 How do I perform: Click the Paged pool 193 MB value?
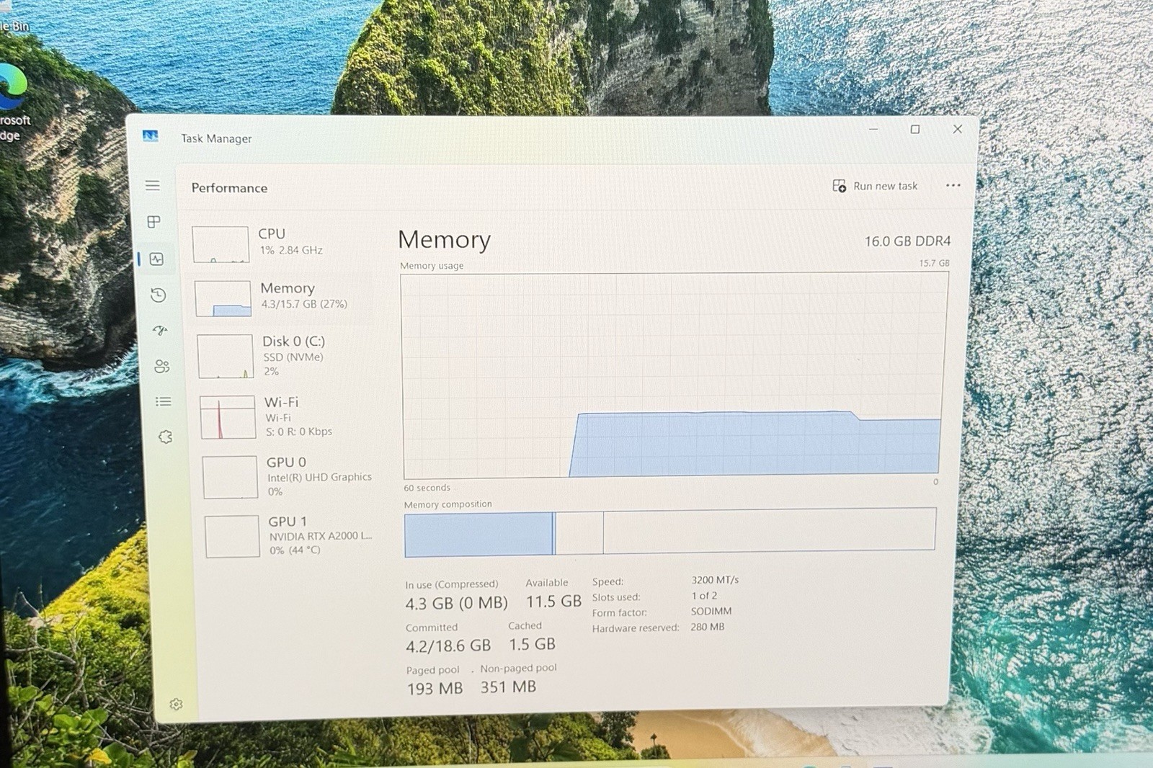click(x=435, y=688)
